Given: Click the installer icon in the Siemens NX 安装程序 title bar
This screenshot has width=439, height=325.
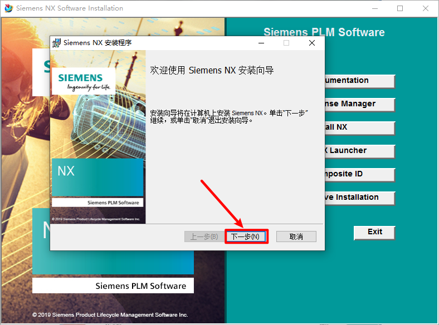Looking at the screenshot, I should click(56, 43).
